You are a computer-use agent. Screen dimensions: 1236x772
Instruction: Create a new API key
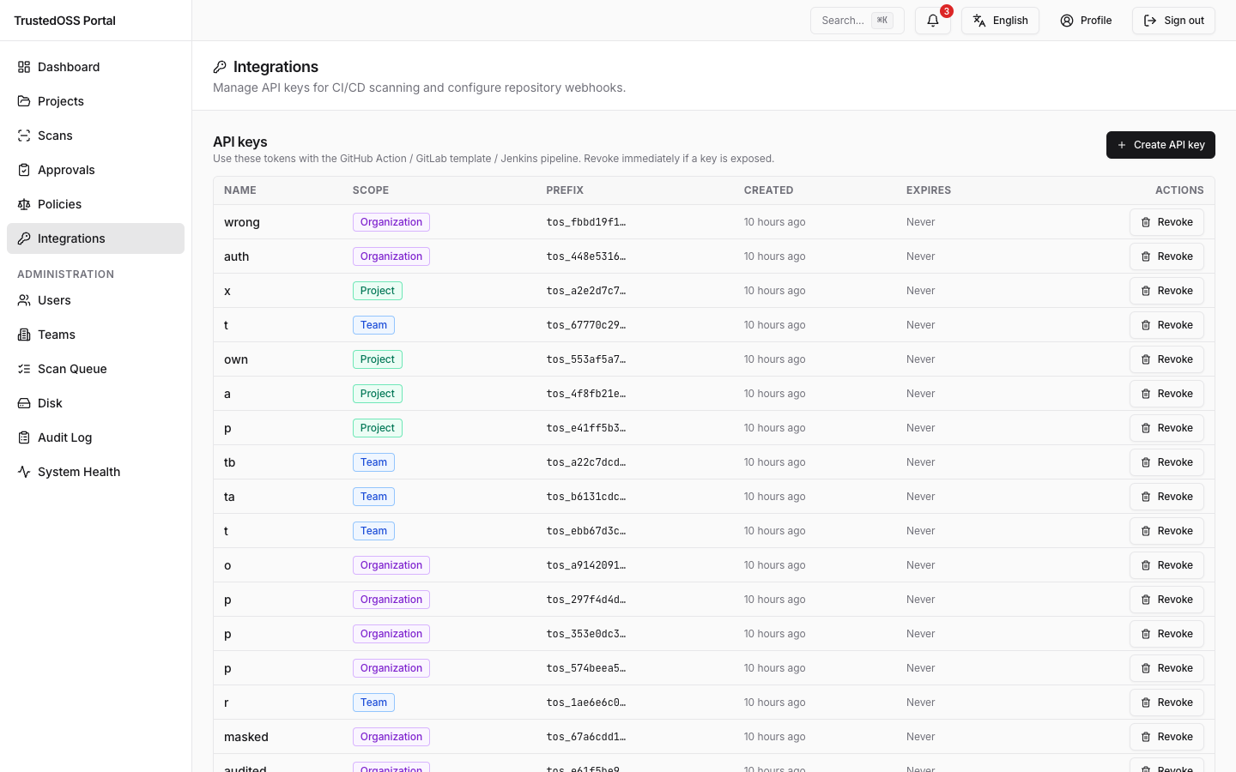1160,145
